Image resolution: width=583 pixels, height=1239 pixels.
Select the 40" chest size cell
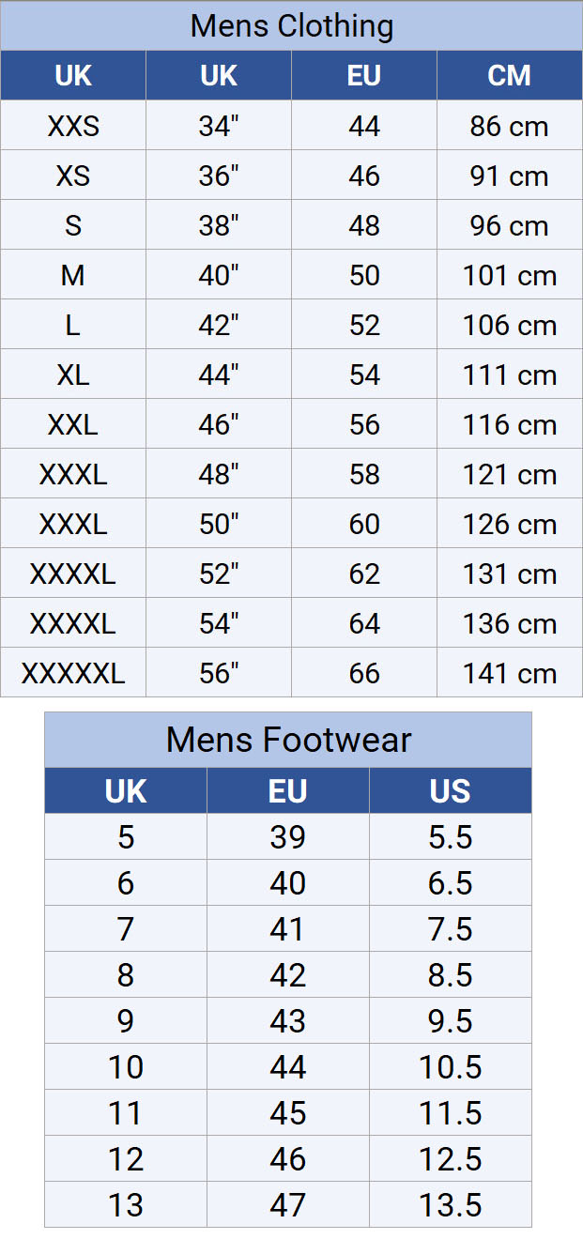[x=219, y=275]
